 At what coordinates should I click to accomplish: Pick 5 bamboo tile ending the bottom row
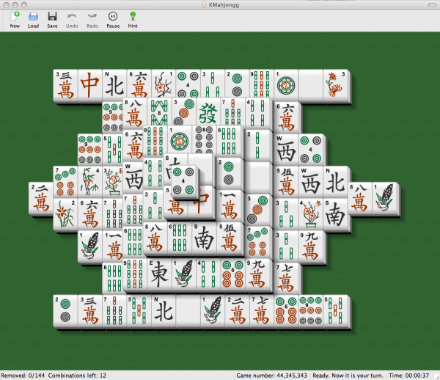point(335,311)
